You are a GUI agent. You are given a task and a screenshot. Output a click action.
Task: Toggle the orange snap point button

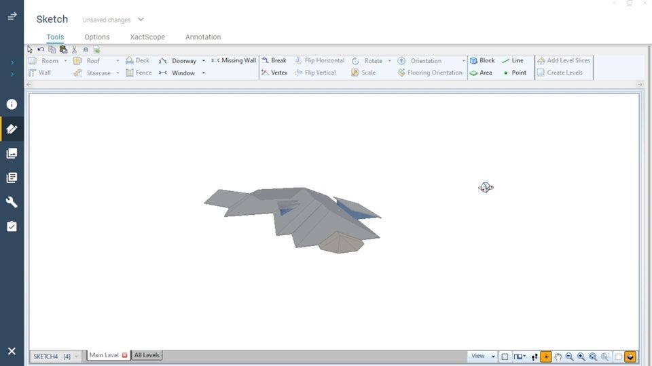[x=546, y=357]
